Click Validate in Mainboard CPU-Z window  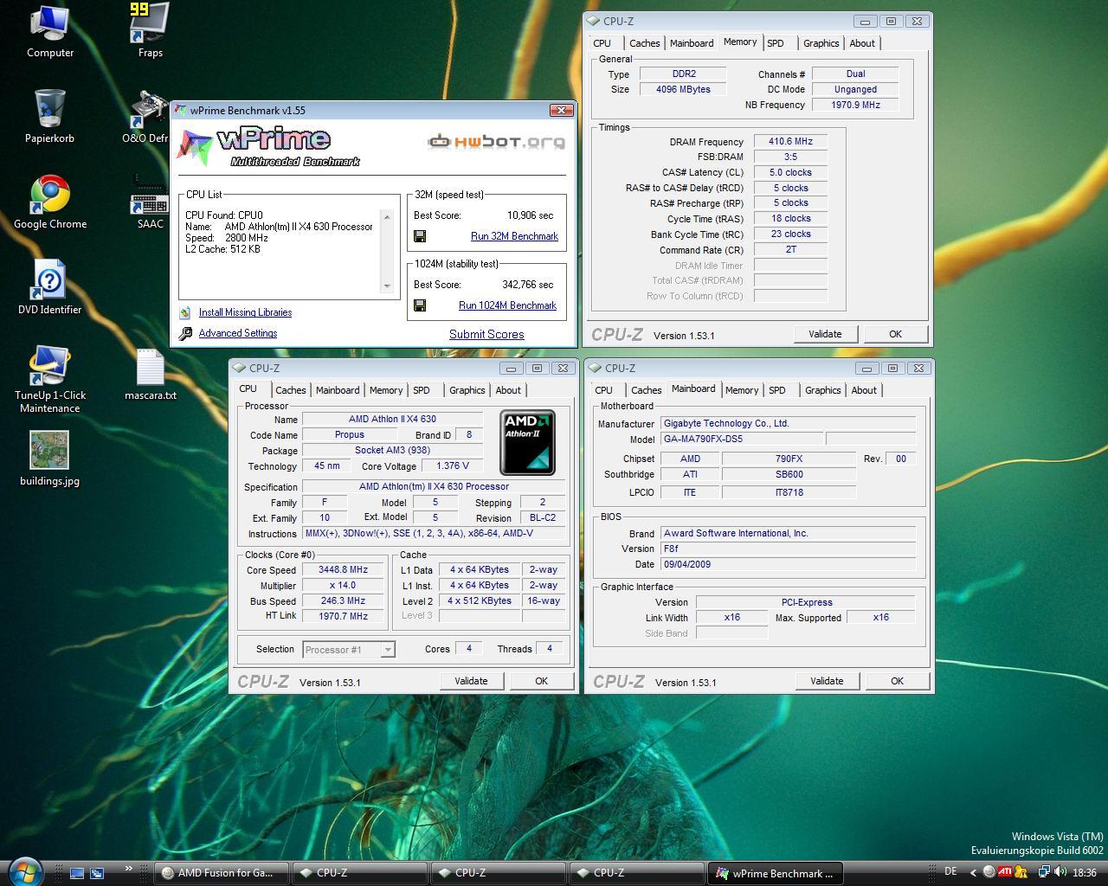[x=827, y=681]
